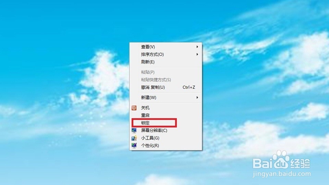Choose 重启 from the context menu
Viewport: 329px width, 185px height.
click(x=166, y=115)
